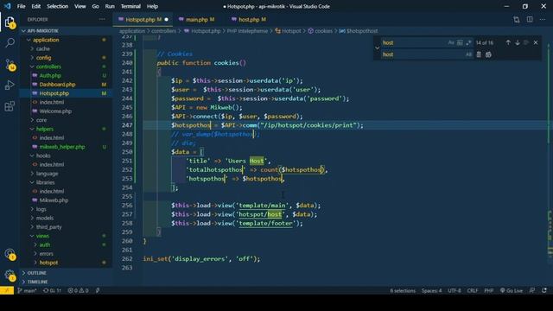Image resolution: width=553 pixels, height=311 pixels.
Task: Click the VS Code logo icon
Action: (x=7, y=6)
